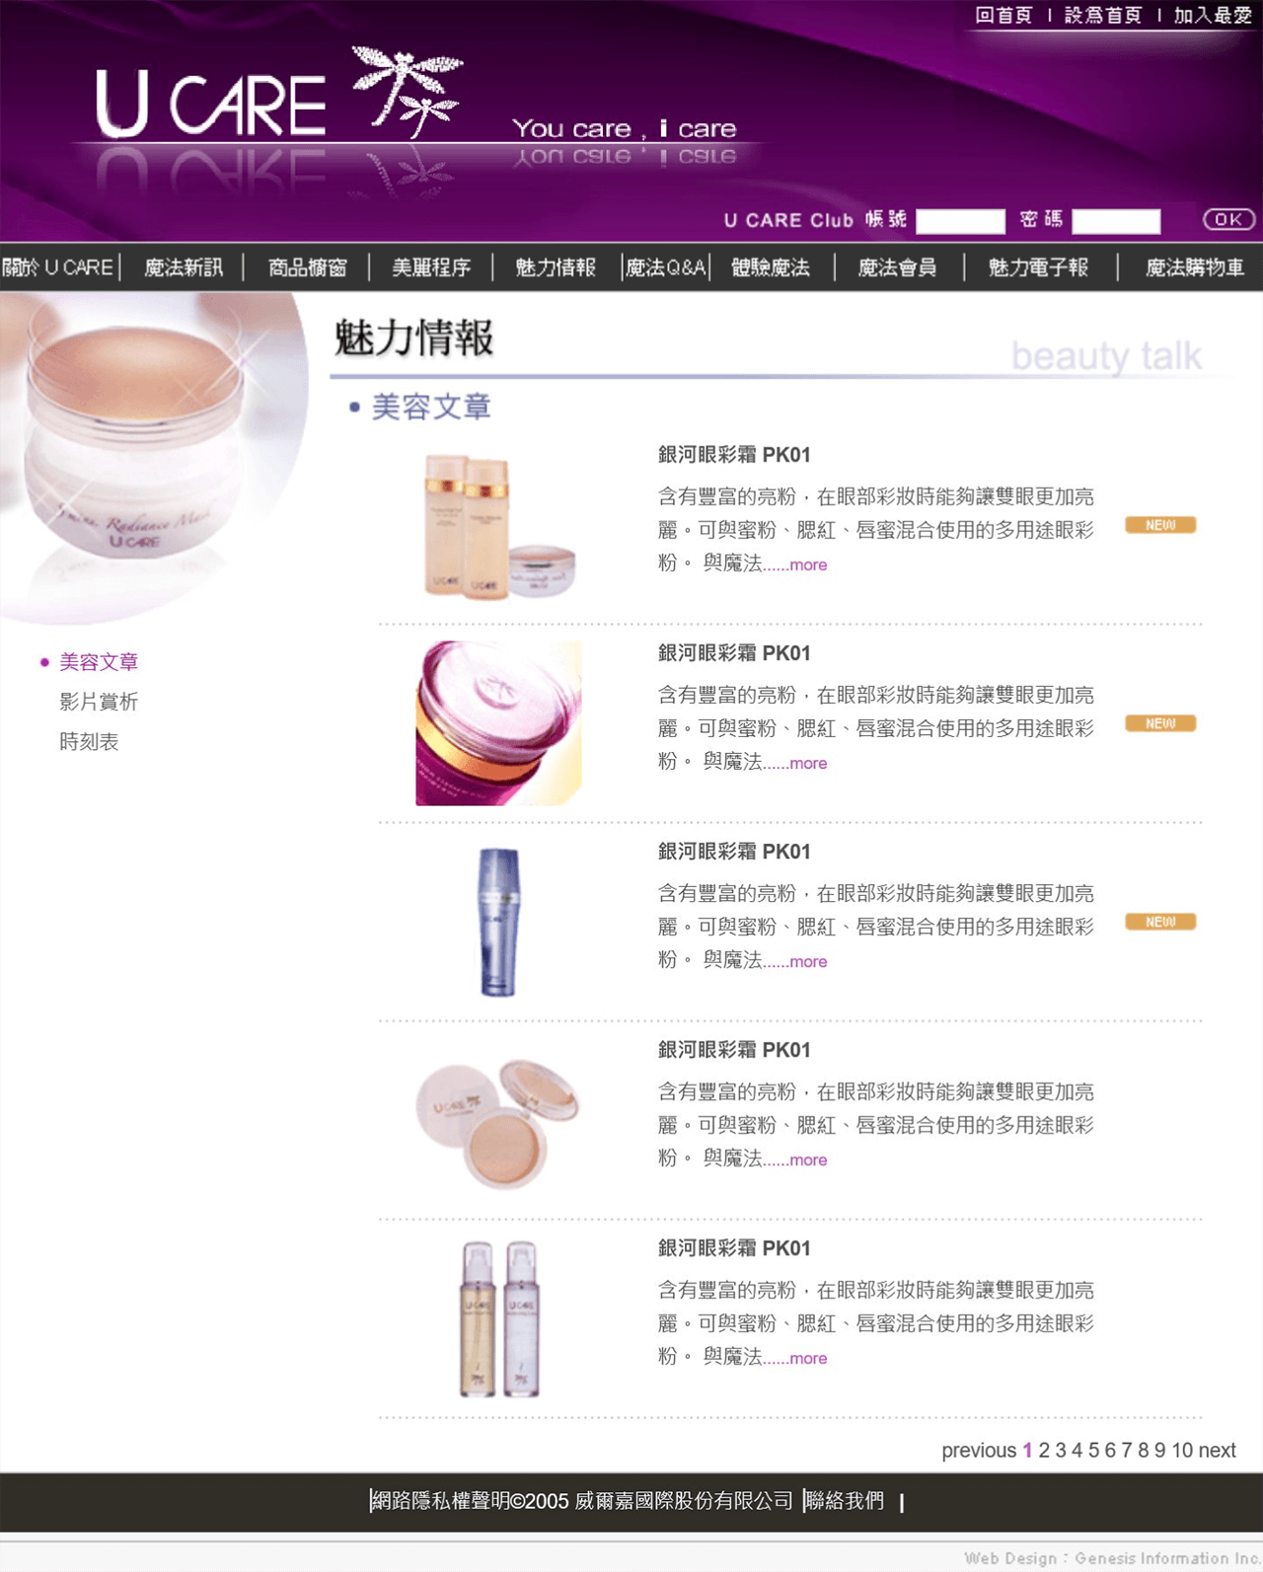1263x1572 pixels.
Task: Go to page 8 in pagination
Action: [1144, 1451]
